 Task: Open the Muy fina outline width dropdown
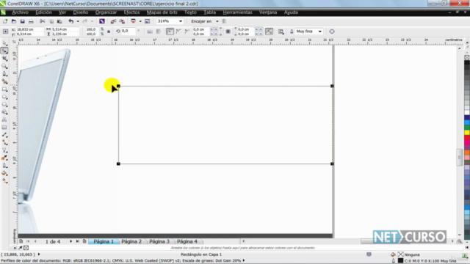(x=320, y=32)
